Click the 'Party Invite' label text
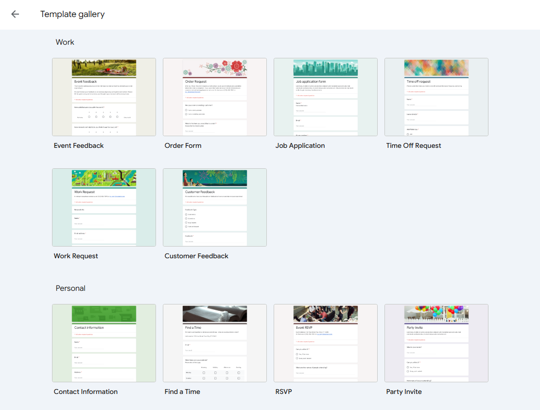The image size is (540, 410). point(403,392)
